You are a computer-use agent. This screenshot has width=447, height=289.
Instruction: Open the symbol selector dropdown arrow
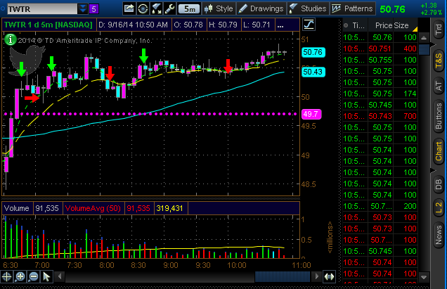click(83, 9)
